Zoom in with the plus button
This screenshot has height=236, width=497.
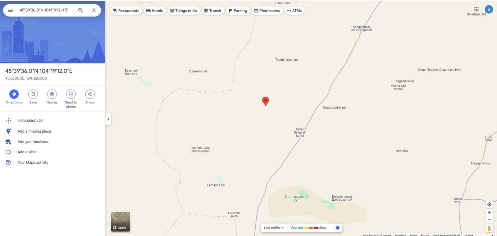(x=489, y=212)
